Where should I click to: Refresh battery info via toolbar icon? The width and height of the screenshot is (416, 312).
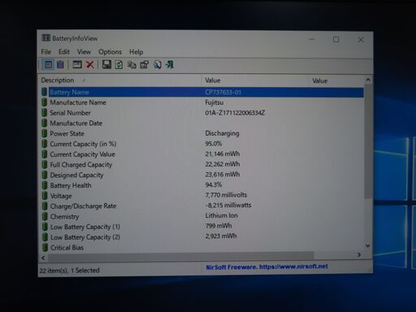coord(119,64)
